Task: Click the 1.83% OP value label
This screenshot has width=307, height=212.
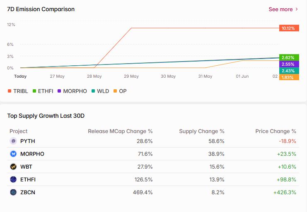Action: pyautogui.click(x=289, y=77)
